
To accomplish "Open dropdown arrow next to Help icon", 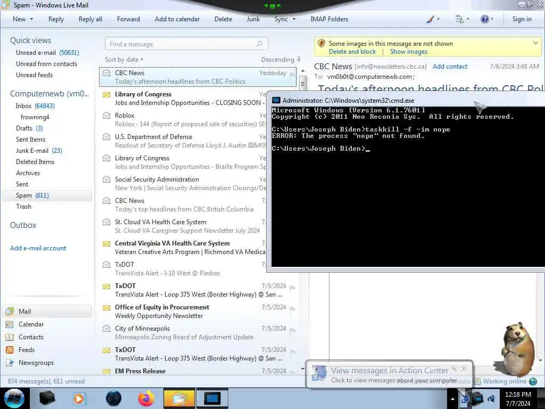I will (492, 19).
